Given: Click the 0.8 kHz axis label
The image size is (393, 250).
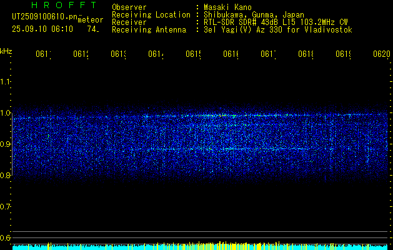Looking at the screenshot, I should 6,175.
